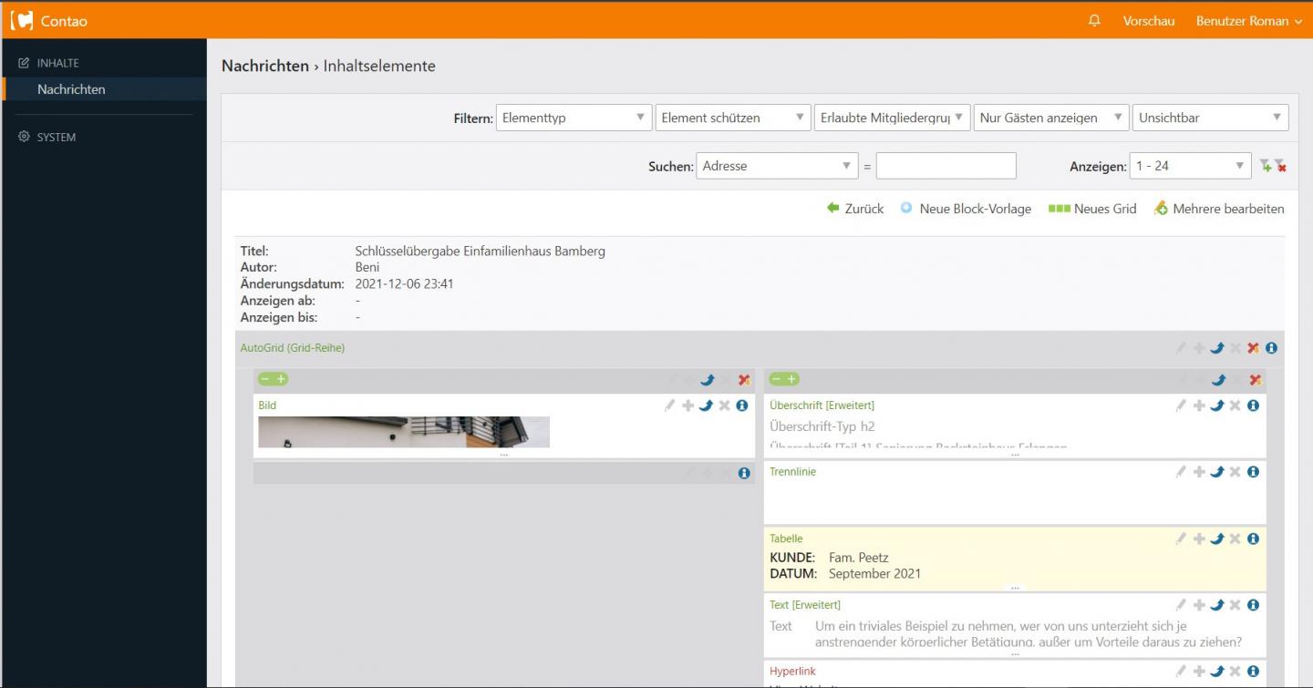Screen dimensions: 1313x688
Task: Apply filter with the green funnel icon
Action: coord(1265,166)
